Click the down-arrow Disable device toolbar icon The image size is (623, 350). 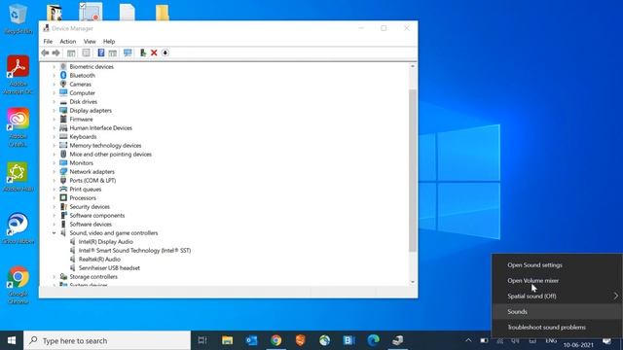click(165, 52)
